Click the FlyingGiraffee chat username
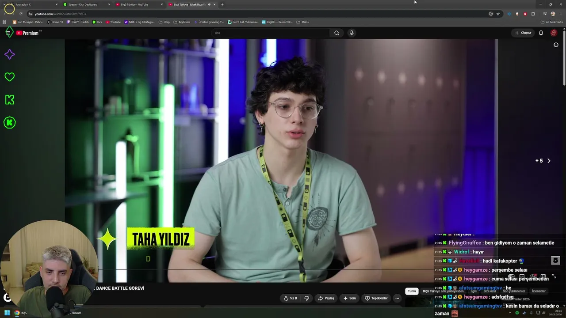566x318 pixels. pyautogui.click(x=465, y=243)
